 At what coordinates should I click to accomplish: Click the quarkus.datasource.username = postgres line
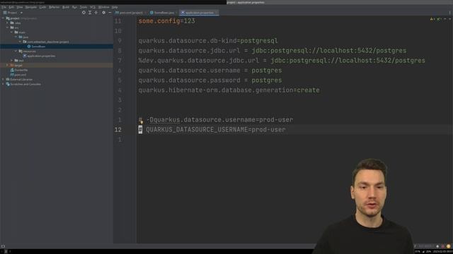click(x=210, y=71)
